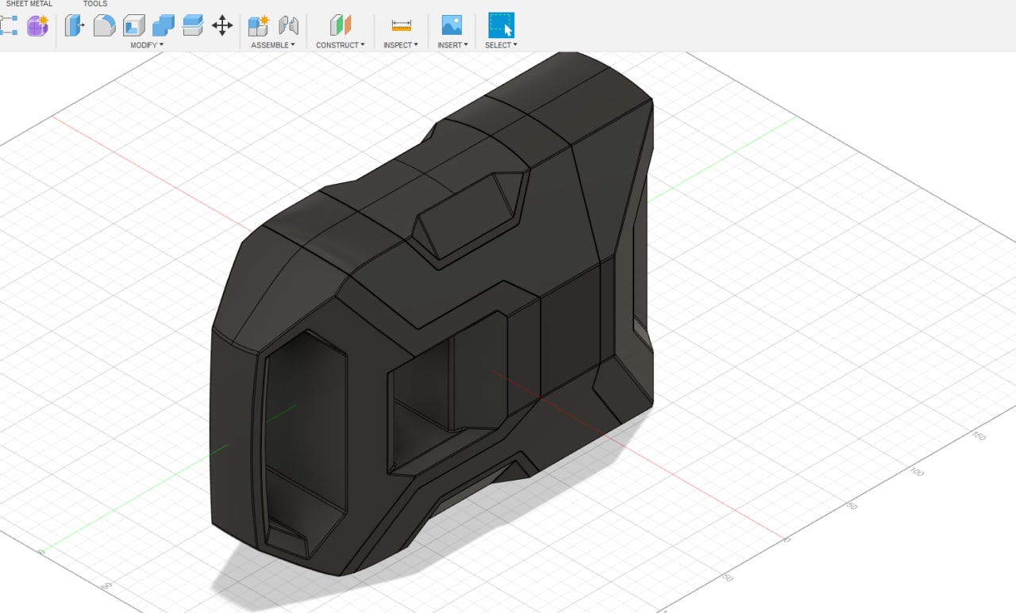Viewport: 1016px width, 613px height.
Task: Select the Create Form icon
Action: [x=37, y=25]
